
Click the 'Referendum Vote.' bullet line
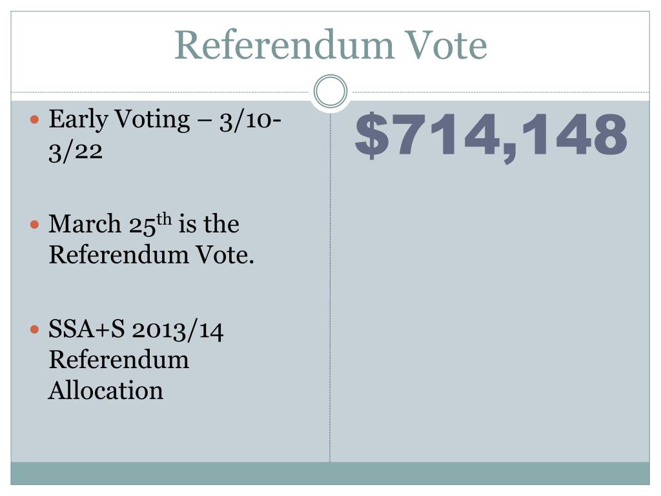151,255
